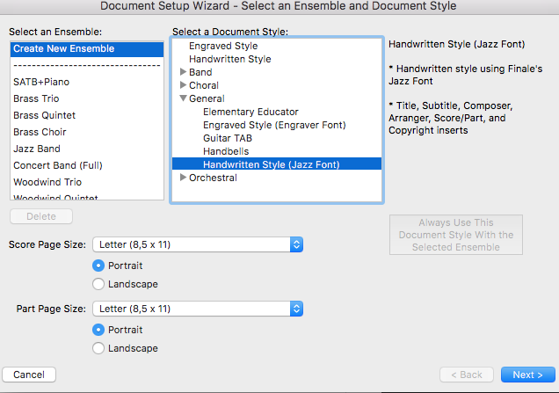The image size is (559, 393).
Task: Select the Handbells document style
Action: tap(227, 151)
